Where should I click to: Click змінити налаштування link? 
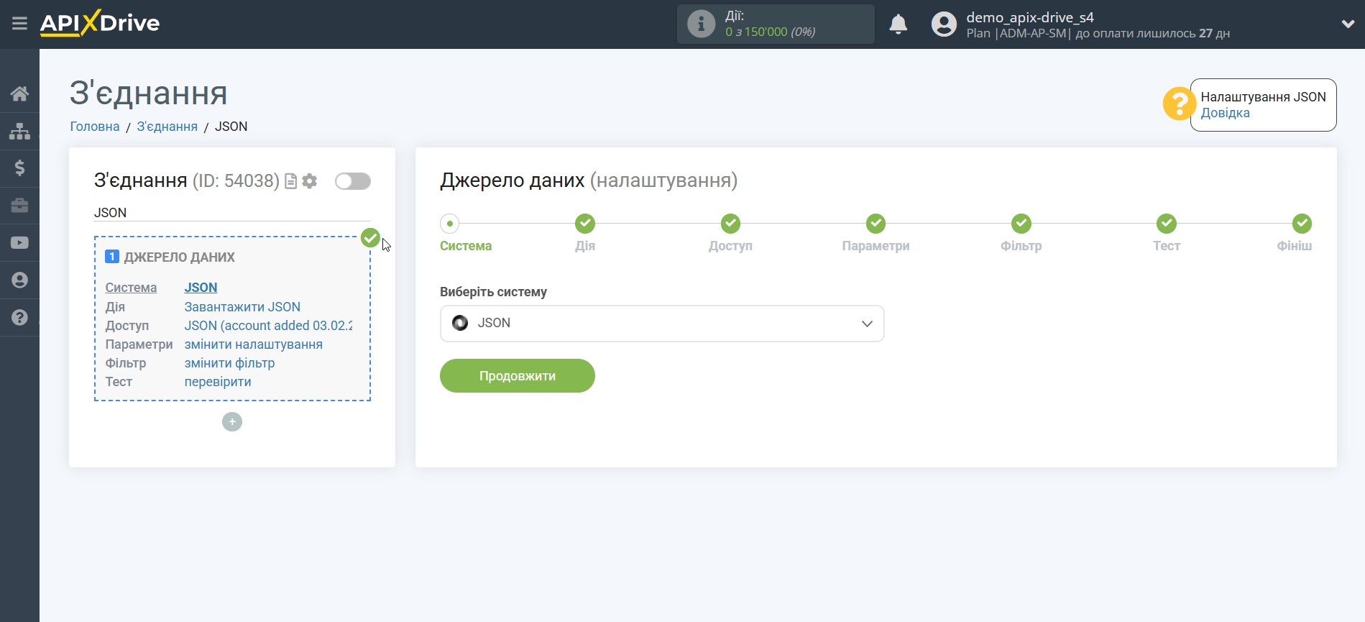[254, 344]
